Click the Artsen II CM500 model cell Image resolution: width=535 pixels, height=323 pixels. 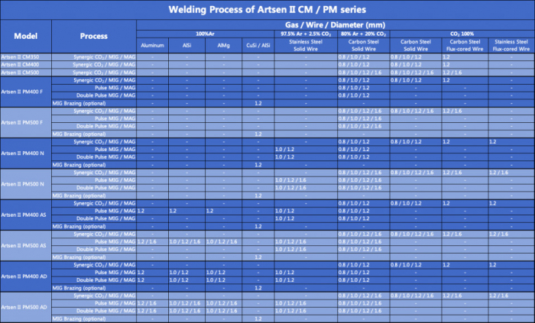pos(26,73)
